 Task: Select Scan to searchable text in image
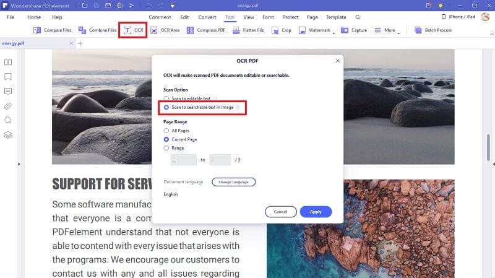point(166,107)
